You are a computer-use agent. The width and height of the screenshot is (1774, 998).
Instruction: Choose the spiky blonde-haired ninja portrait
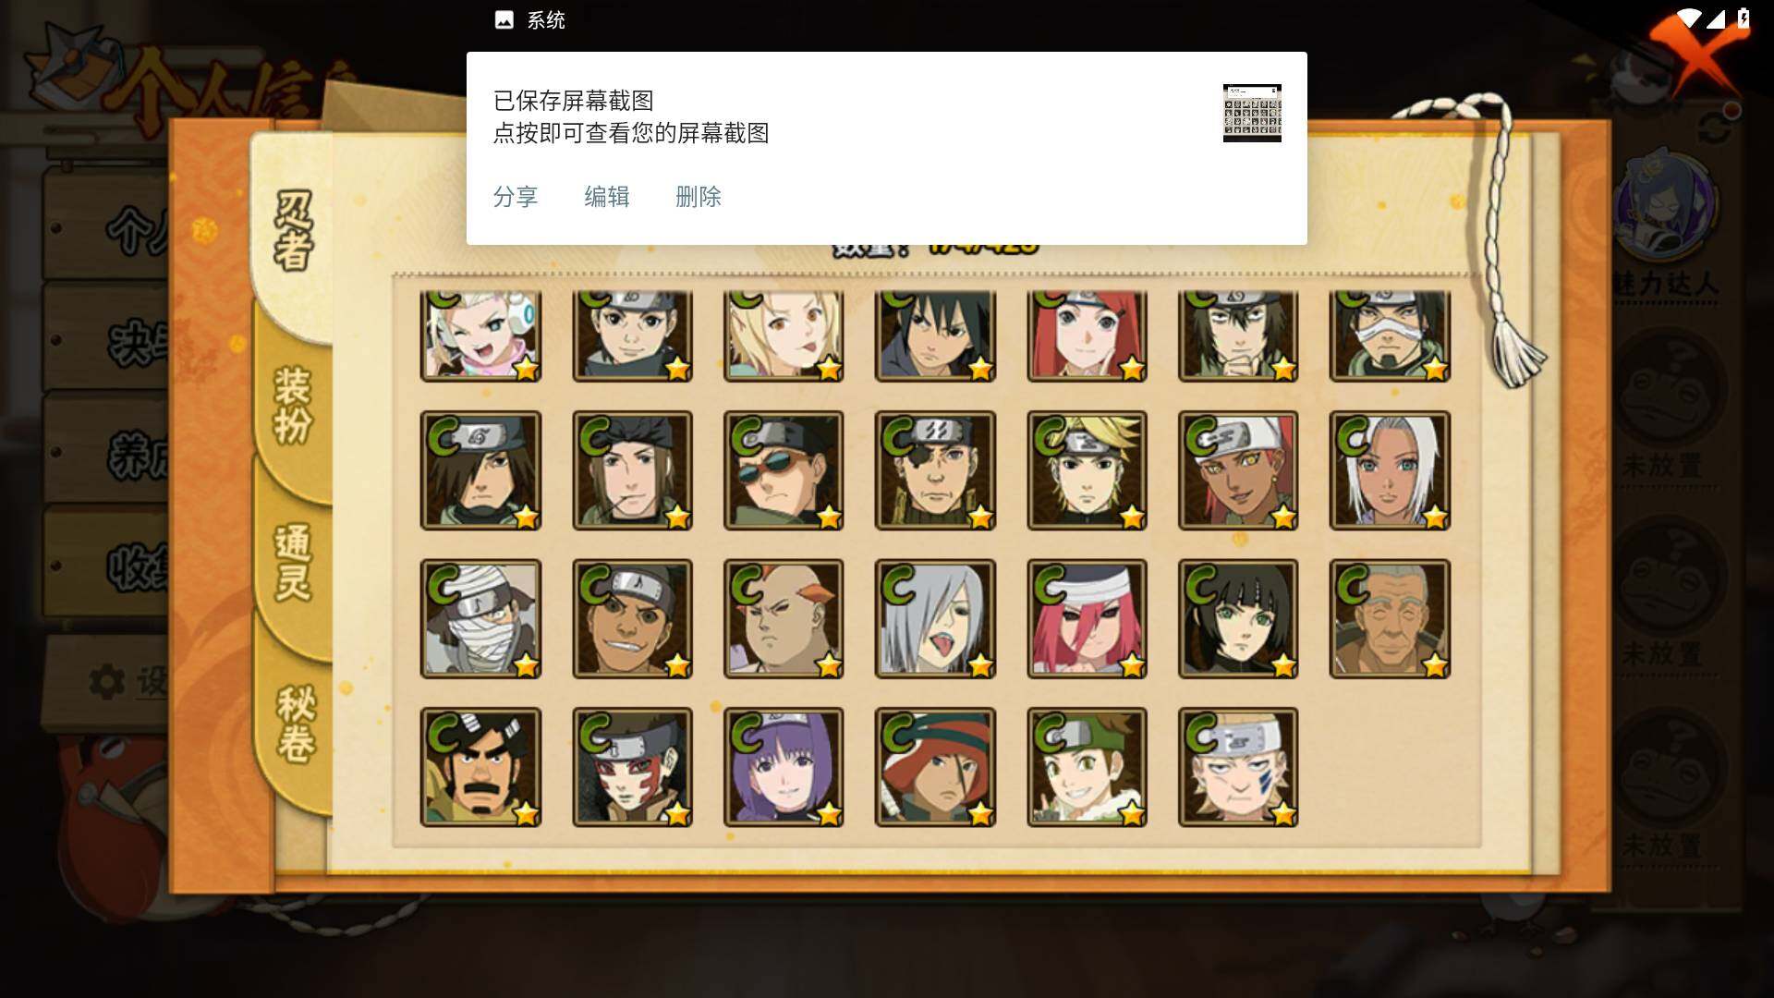(1087, 470)
